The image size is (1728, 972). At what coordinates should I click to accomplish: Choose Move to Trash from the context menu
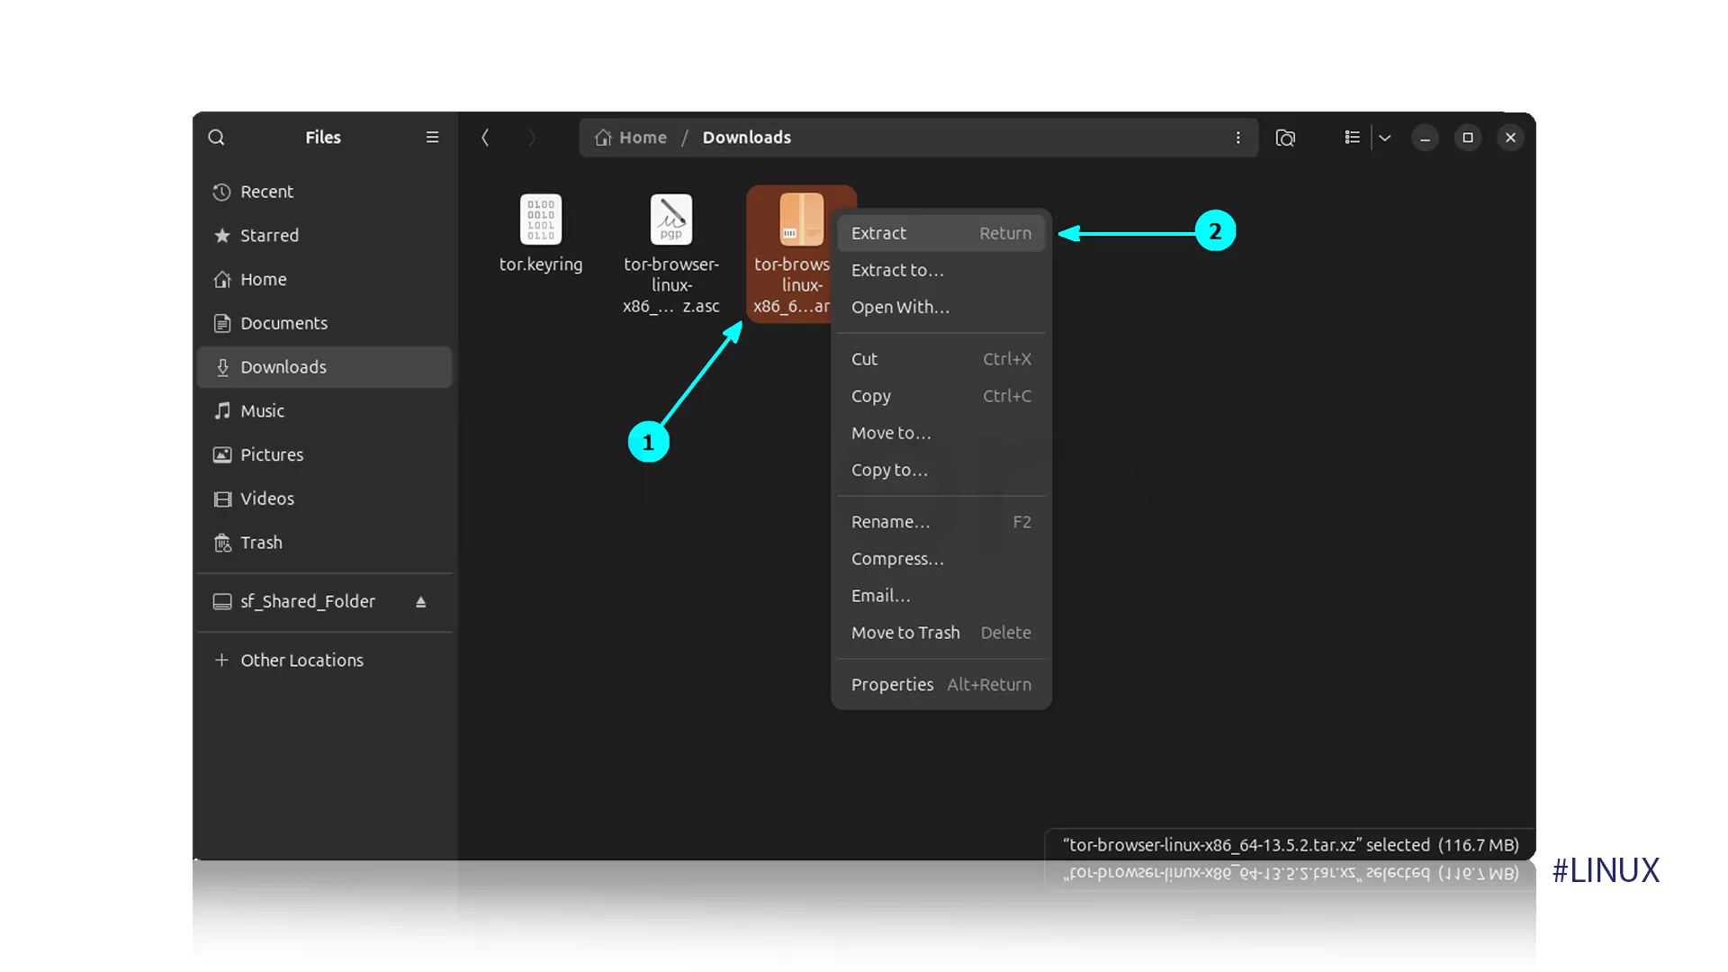pyautogui.click(x=941, y=633)
